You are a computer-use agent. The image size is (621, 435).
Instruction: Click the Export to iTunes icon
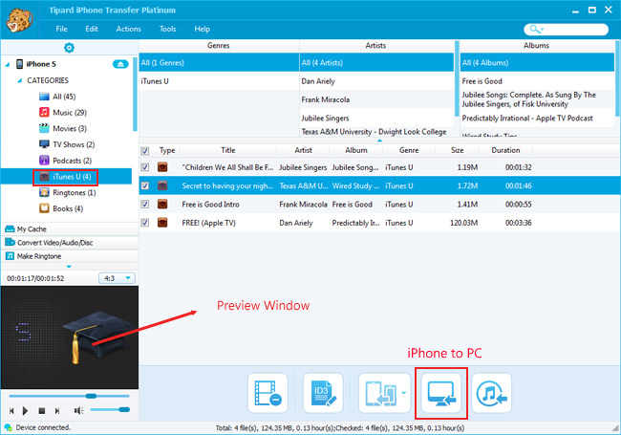coord(491,393)
